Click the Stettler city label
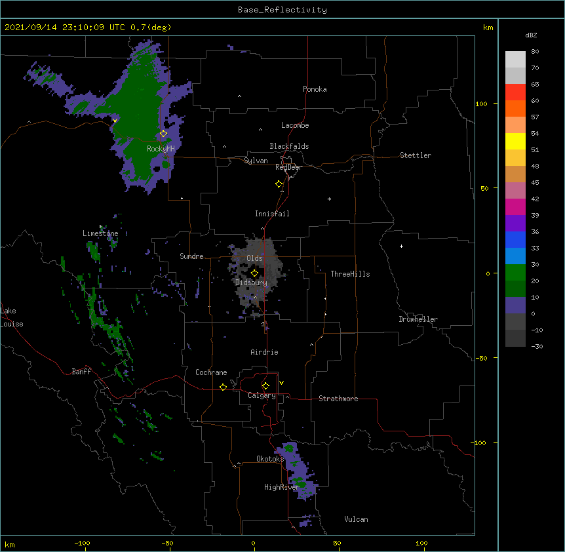The height and width of the screenshot is (552, 565). click(x=416, y=155)
